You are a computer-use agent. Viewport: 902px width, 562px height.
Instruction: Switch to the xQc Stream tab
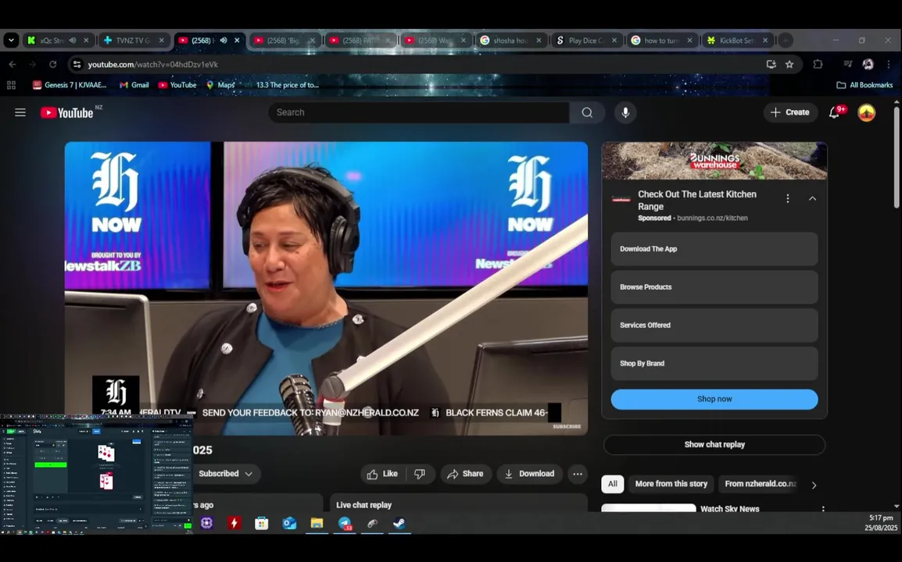tap(58, 41)
